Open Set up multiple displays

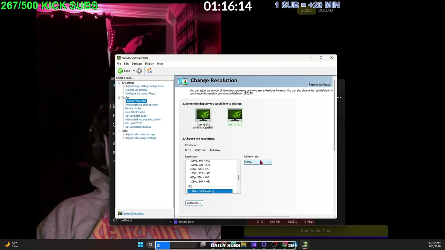click(138, 127)
